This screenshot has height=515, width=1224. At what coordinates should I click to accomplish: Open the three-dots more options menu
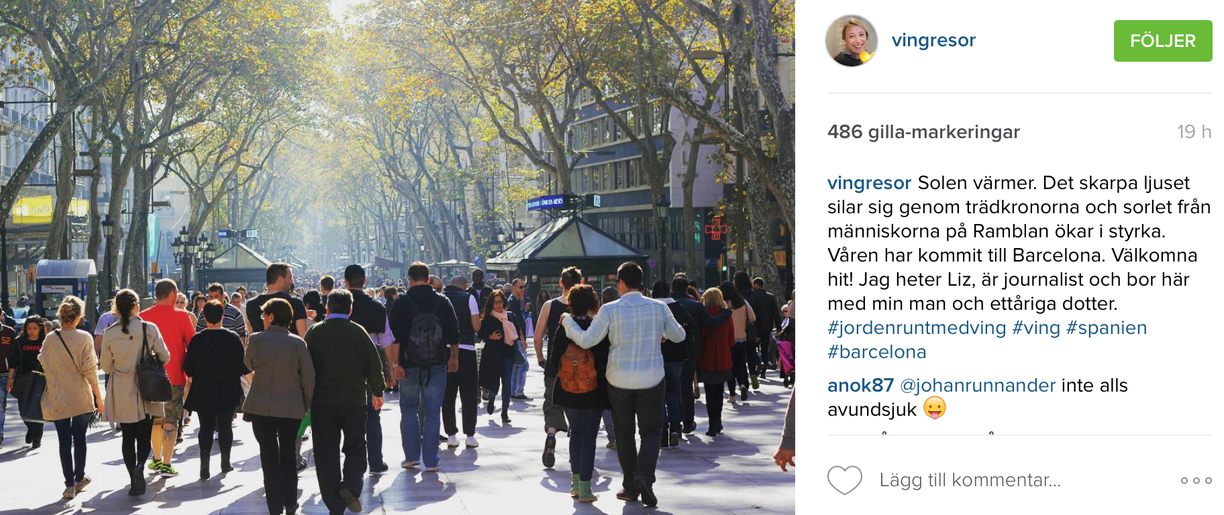pos(1196,480)
